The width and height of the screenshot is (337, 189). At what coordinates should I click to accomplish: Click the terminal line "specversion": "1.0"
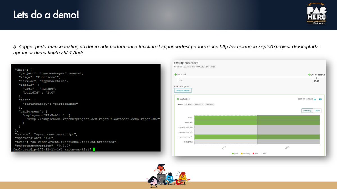(x=35, y=138)
